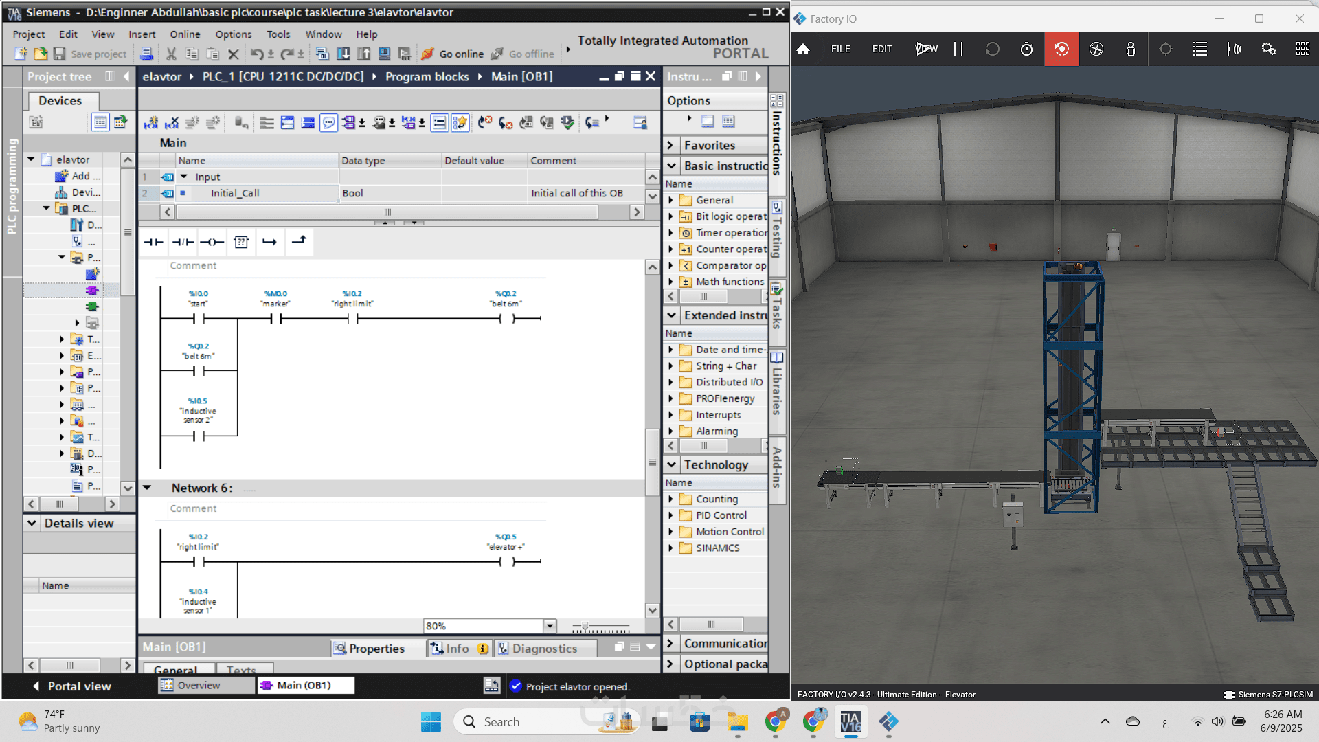Click the Save project icon
This screenshot has height=742, width=1319.
pyautogui.click(x=59, y=54)
